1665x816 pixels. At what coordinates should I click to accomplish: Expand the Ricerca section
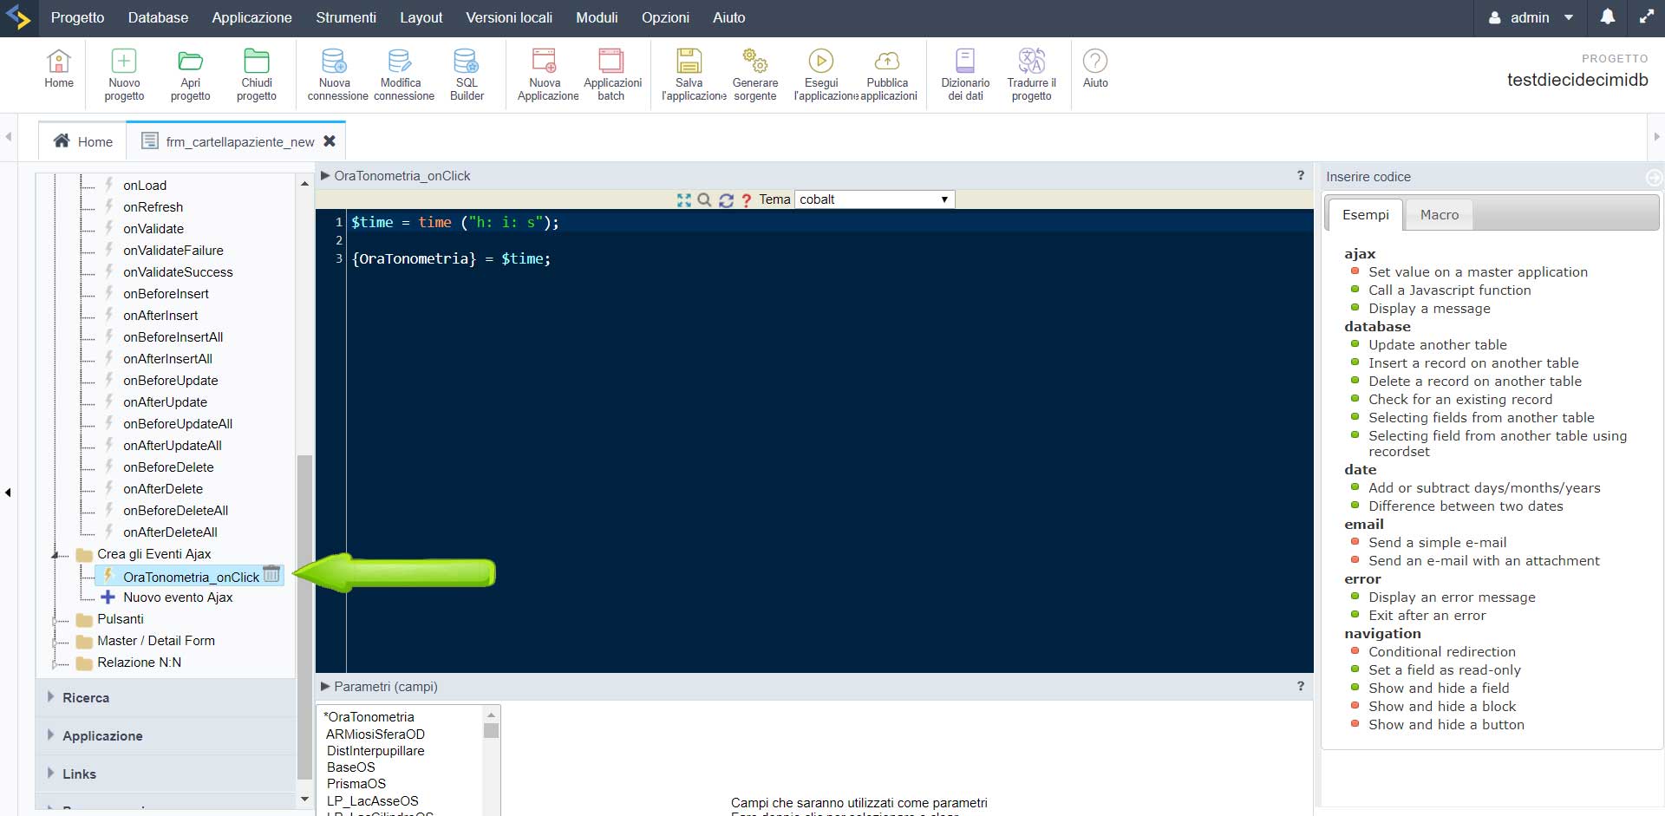(x=85, y=697)
